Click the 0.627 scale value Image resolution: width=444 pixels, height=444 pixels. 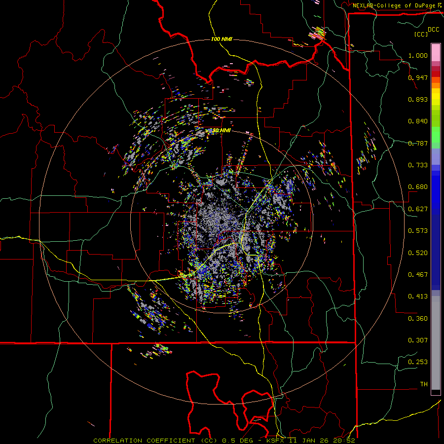[418, 209]
